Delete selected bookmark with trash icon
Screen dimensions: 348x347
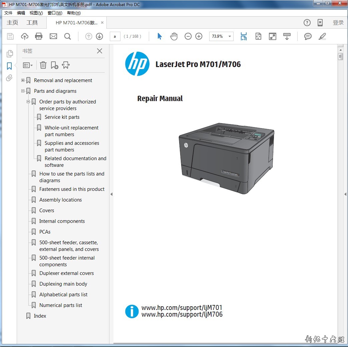pyautogui.click(x=43, y=65)
